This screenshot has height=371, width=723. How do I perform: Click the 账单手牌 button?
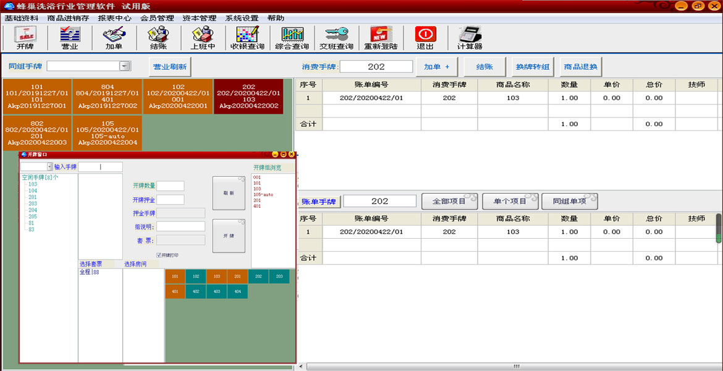[x=319, y=202]
